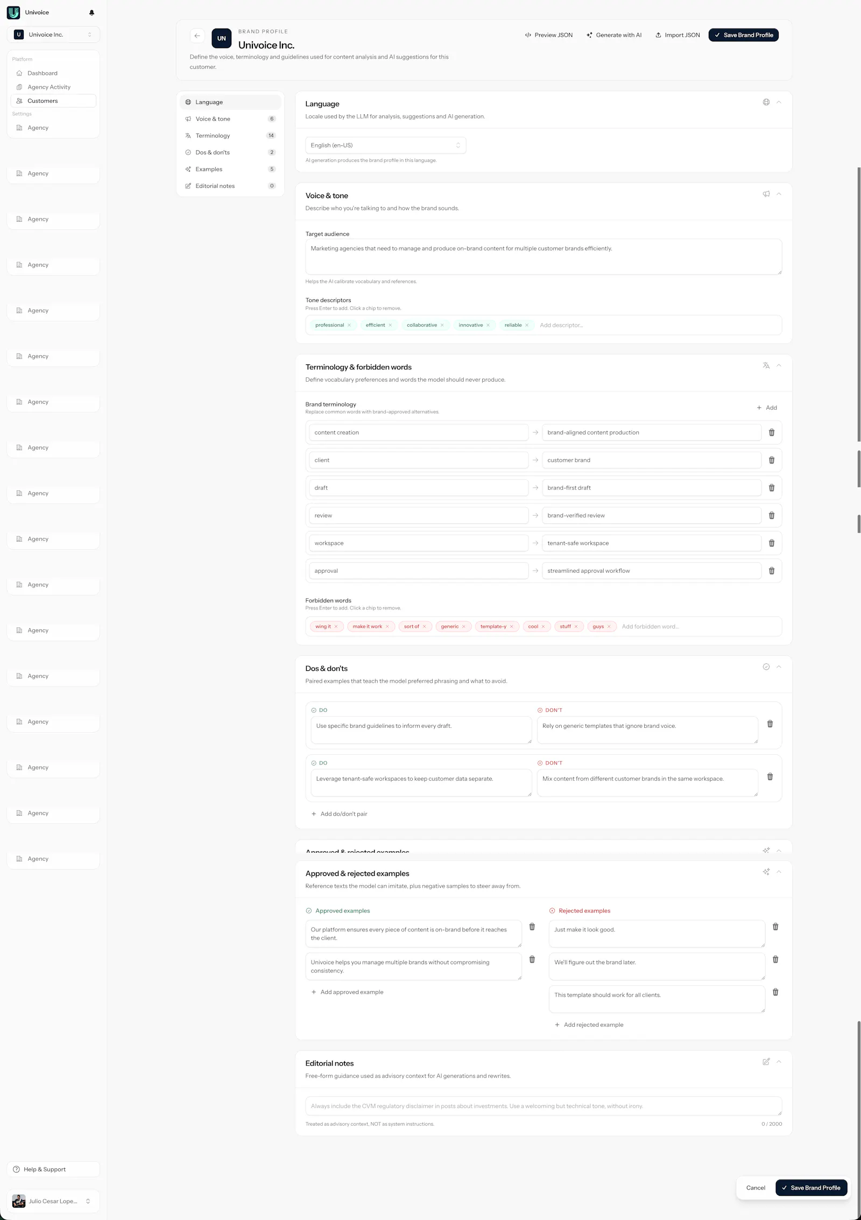
Task: Remove the 'reliable' tone chip
Action: click(x=527, y=325)
